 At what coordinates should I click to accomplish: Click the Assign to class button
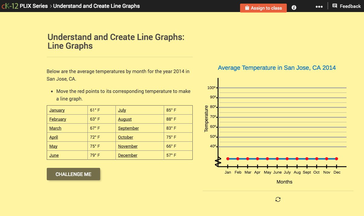point(263,8)
